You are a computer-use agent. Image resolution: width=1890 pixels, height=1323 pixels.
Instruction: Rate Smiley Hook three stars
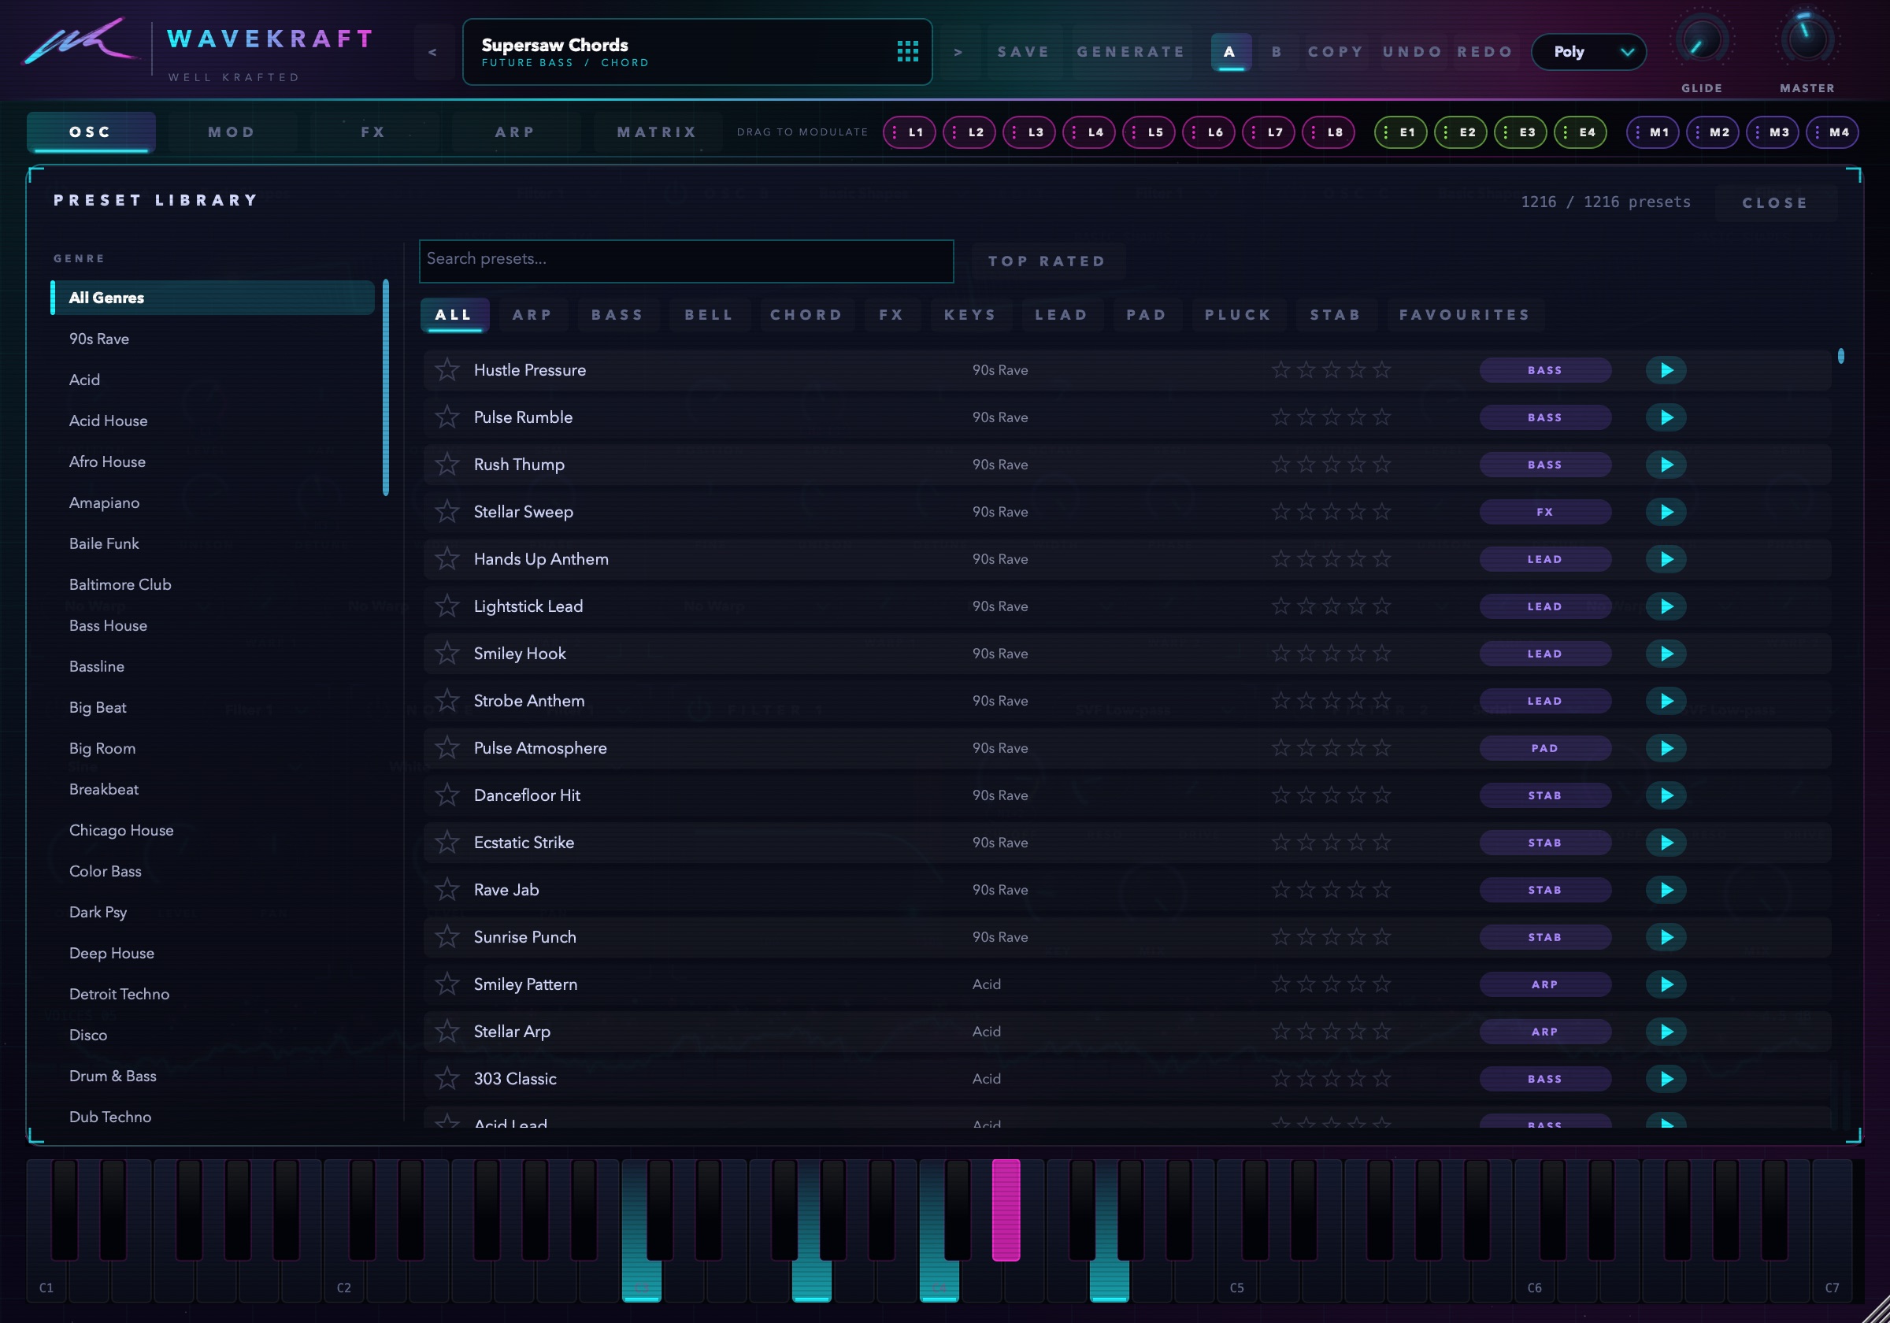[x=1331, y=654]
